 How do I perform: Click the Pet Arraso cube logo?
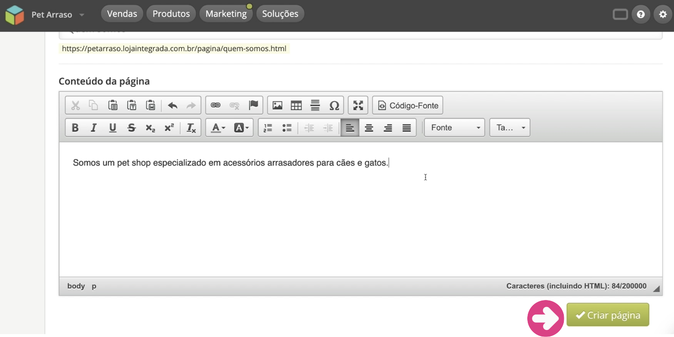15,15
